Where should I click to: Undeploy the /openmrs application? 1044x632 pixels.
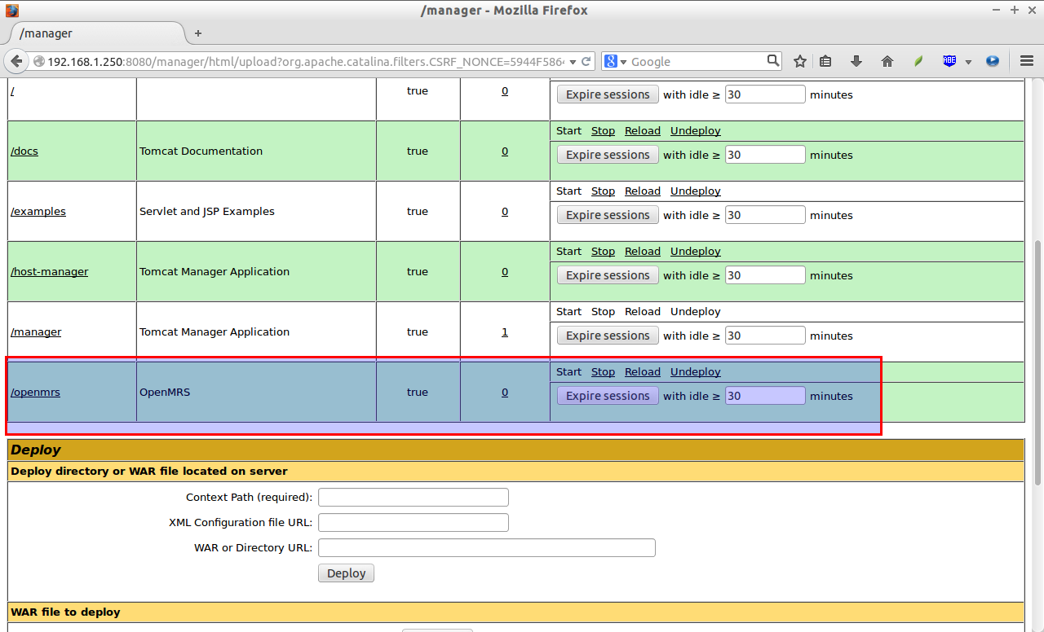click(696, 372)
